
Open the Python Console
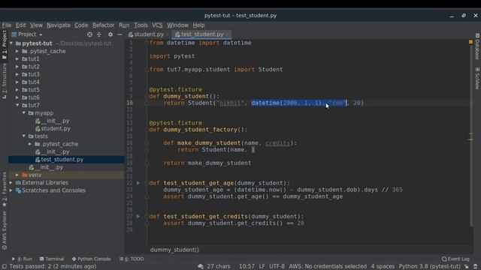pyautogui.click(x=91, y=259)
